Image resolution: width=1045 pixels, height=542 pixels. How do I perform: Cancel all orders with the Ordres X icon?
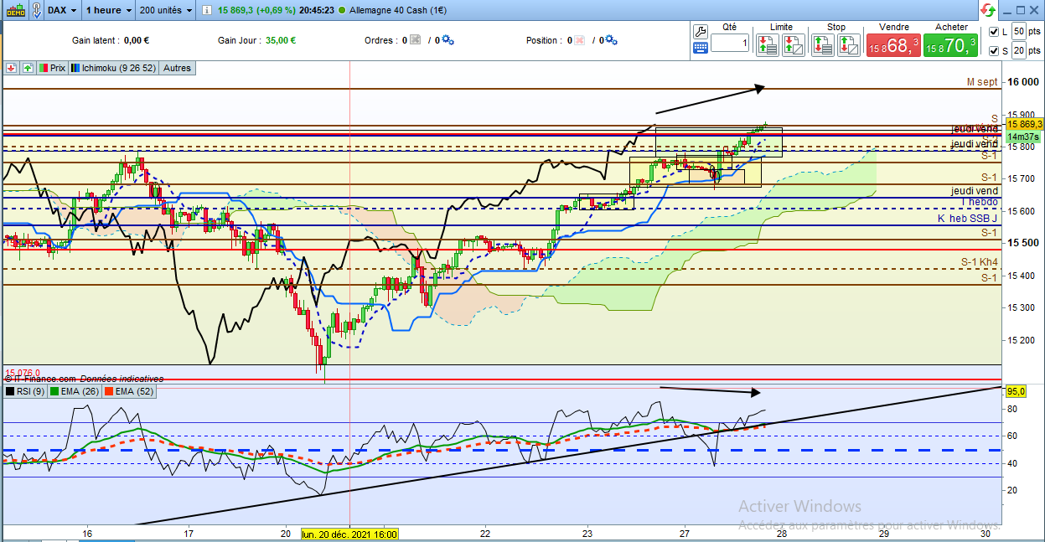[x=414, y=40]
